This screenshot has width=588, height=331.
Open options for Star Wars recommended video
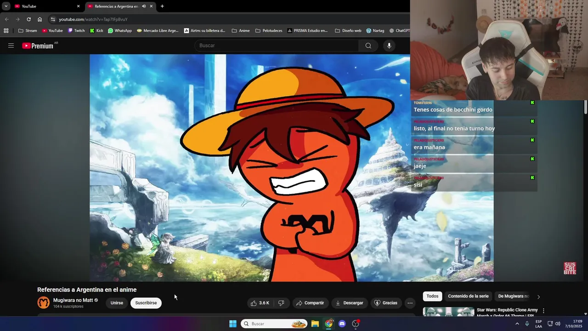tap(543, 311)
